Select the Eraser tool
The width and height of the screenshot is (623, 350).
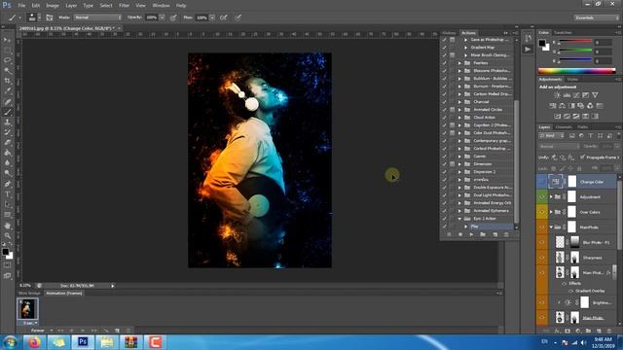coord(7,143)
